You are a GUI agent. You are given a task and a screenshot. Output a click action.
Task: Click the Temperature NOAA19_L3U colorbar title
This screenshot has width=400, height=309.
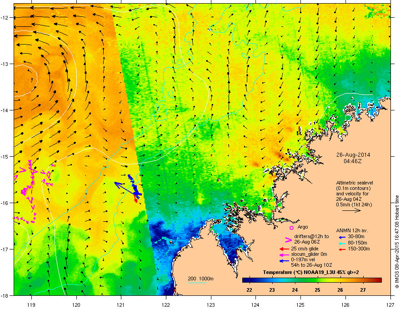tap(311, 272)
